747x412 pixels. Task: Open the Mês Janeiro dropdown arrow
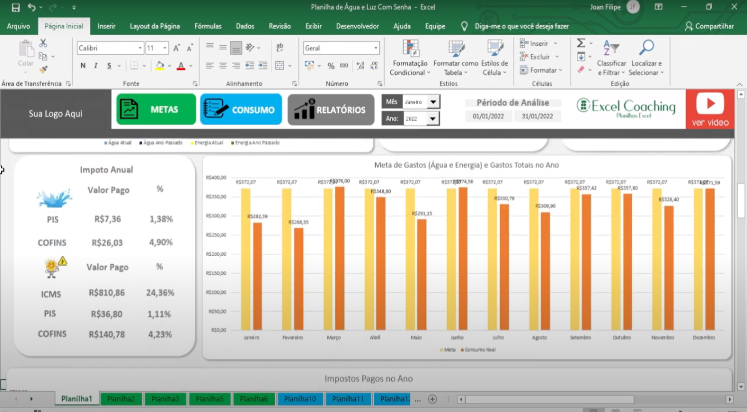[x=433, y=102]
